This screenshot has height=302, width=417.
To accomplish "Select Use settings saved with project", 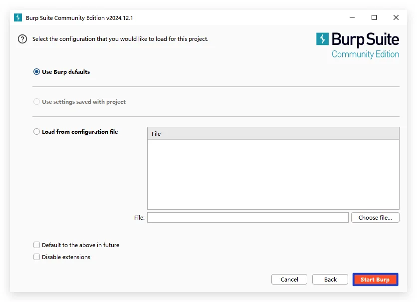I will pyautogui.click(x=37, y=102).
